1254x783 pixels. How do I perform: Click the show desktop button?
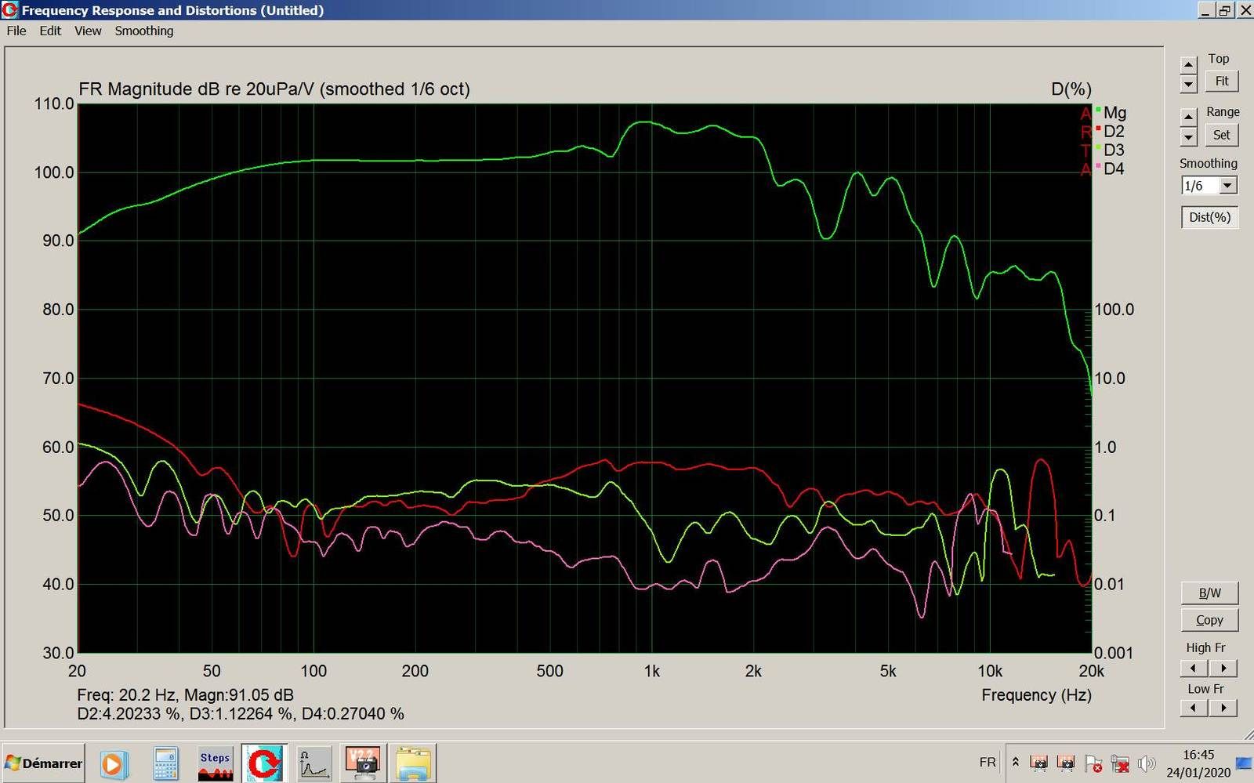(1244, 763)
